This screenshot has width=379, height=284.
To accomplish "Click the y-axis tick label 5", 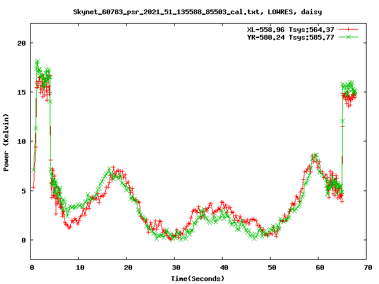I will (24, 191).
